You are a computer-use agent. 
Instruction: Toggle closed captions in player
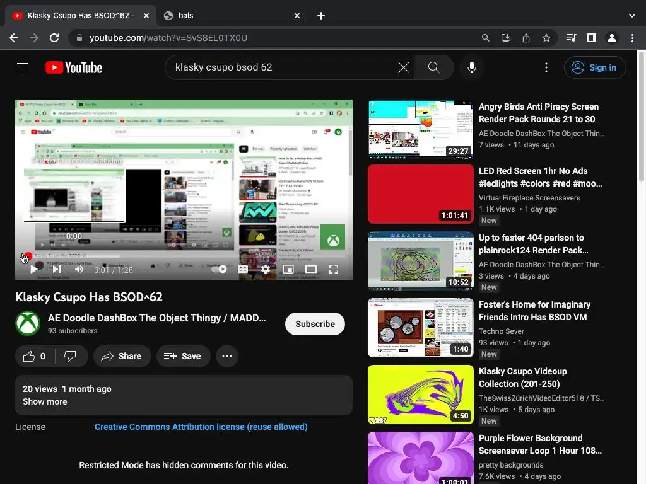243,269
